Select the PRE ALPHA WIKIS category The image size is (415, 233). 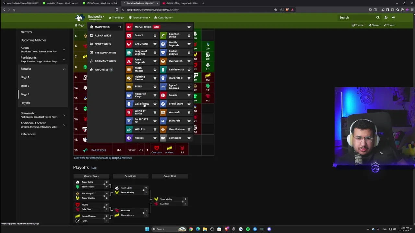tap(105, 52)
